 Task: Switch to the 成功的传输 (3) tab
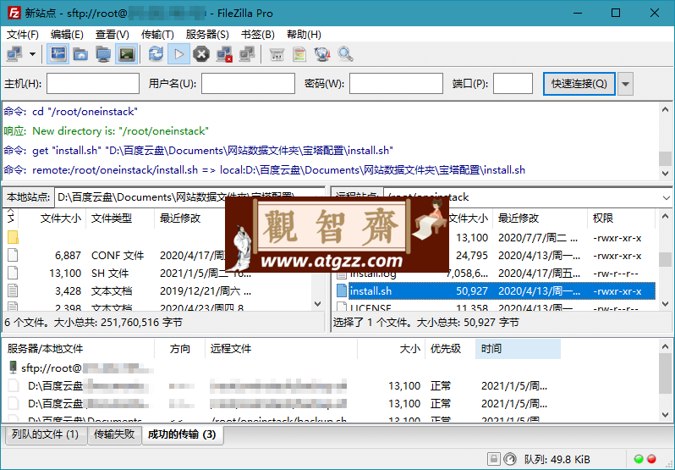pos(182,434)
